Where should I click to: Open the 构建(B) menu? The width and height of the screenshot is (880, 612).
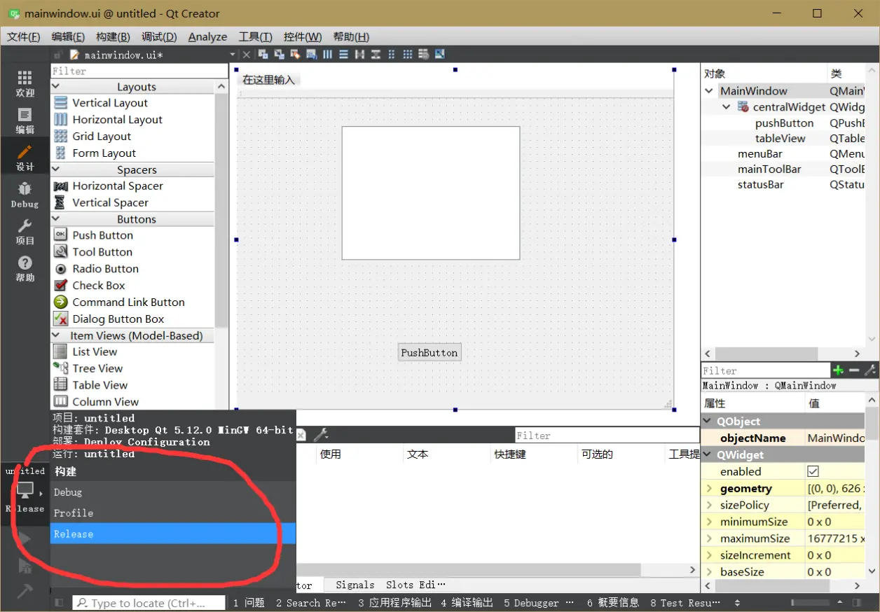(113, 37)
